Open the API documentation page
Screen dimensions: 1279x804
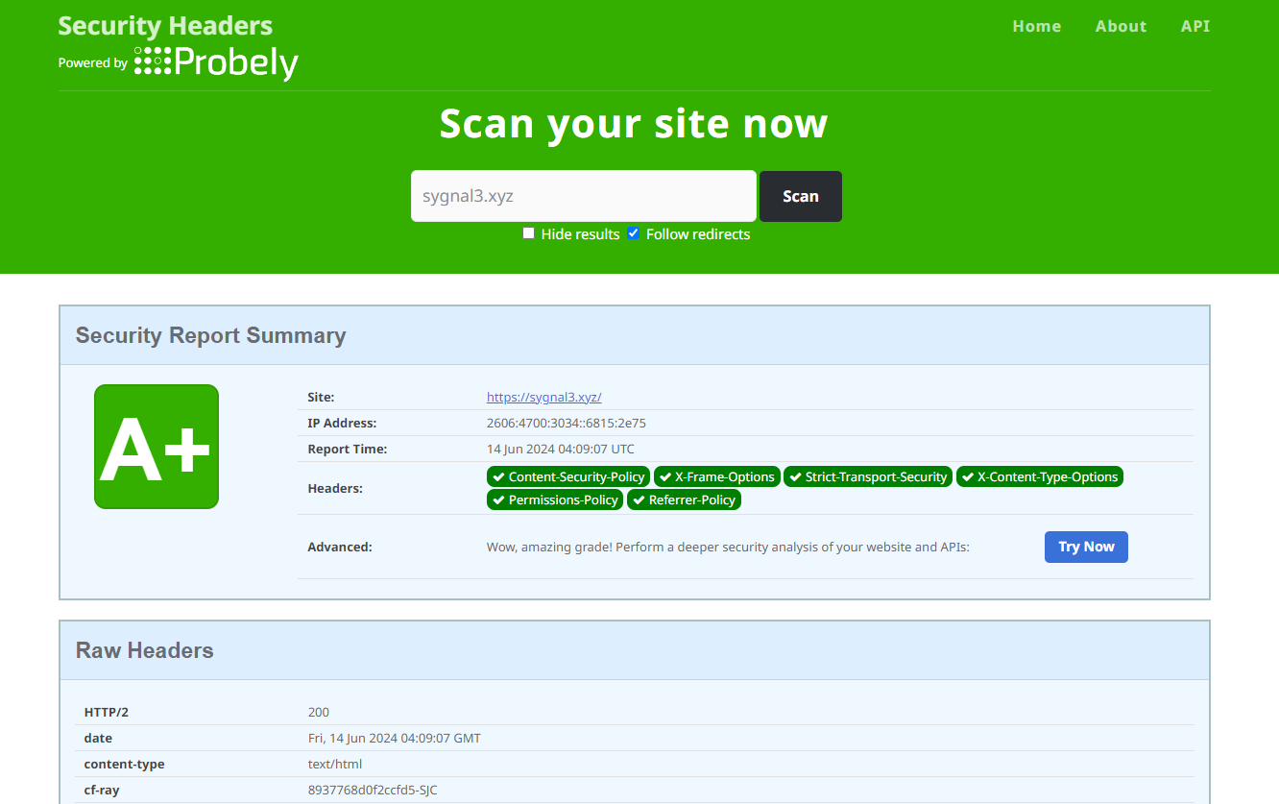click(1195, 26)
